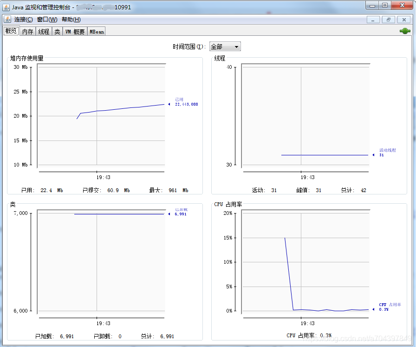Click the 总计: 42 thread value
Image resolution: width=416 pixels, height=347 pixels.
[354, 190]
